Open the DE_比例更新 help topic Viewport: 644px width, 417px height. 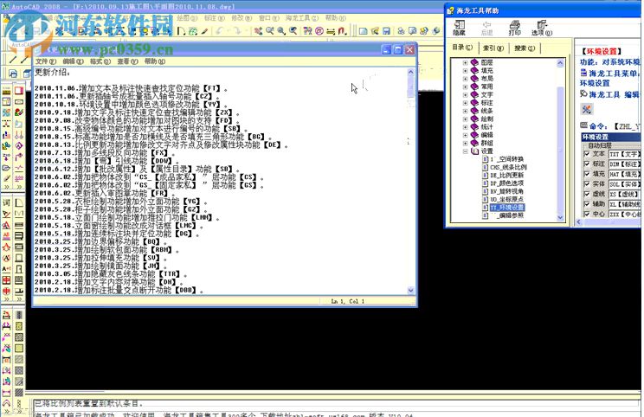(x=507, y=176)
